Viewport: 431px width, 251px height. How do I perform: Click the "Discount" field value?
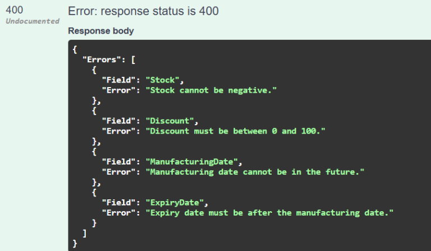169,121
